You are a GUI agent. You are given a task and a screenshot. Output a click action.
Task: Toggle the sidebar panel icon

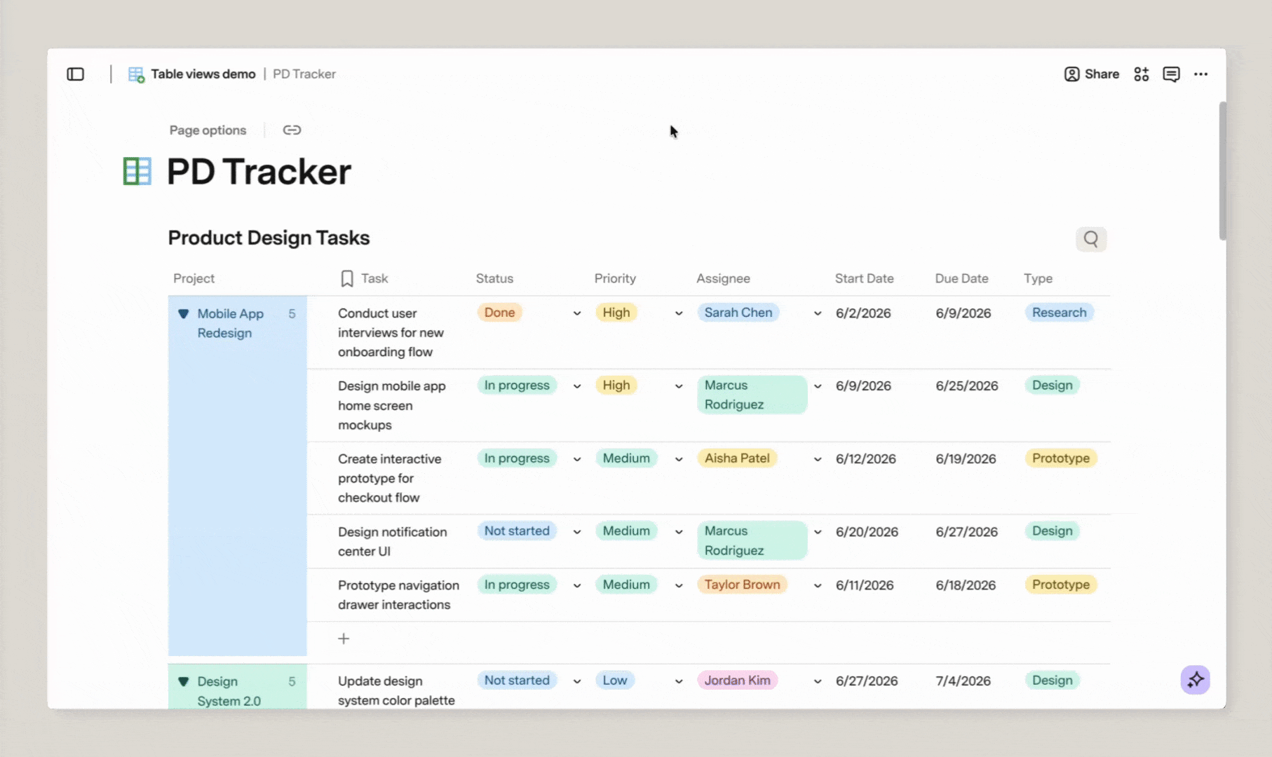pyautogui.click(x=76, y=74)
